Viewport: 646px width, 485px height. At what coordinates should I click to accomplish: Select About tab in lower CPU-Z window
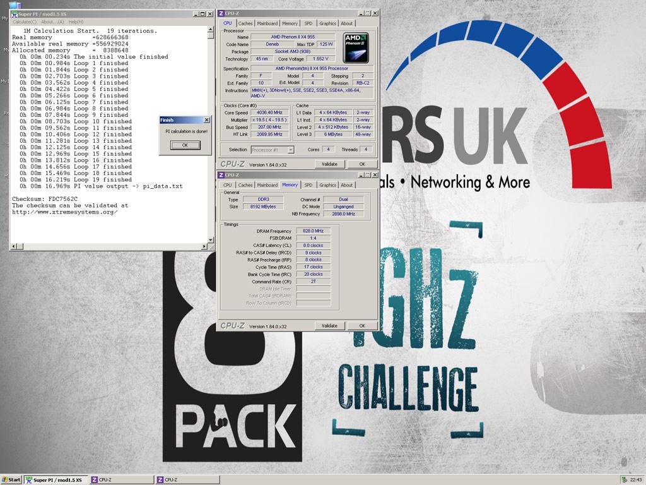pos(346,185)
